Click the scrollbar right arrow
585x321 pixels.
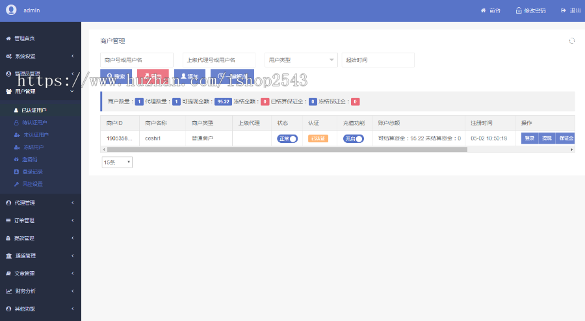[x=572, y=149]
